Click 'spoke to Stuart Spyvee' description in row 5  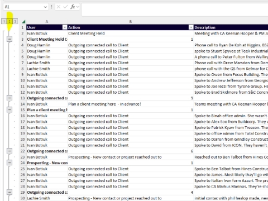(231, 51)
